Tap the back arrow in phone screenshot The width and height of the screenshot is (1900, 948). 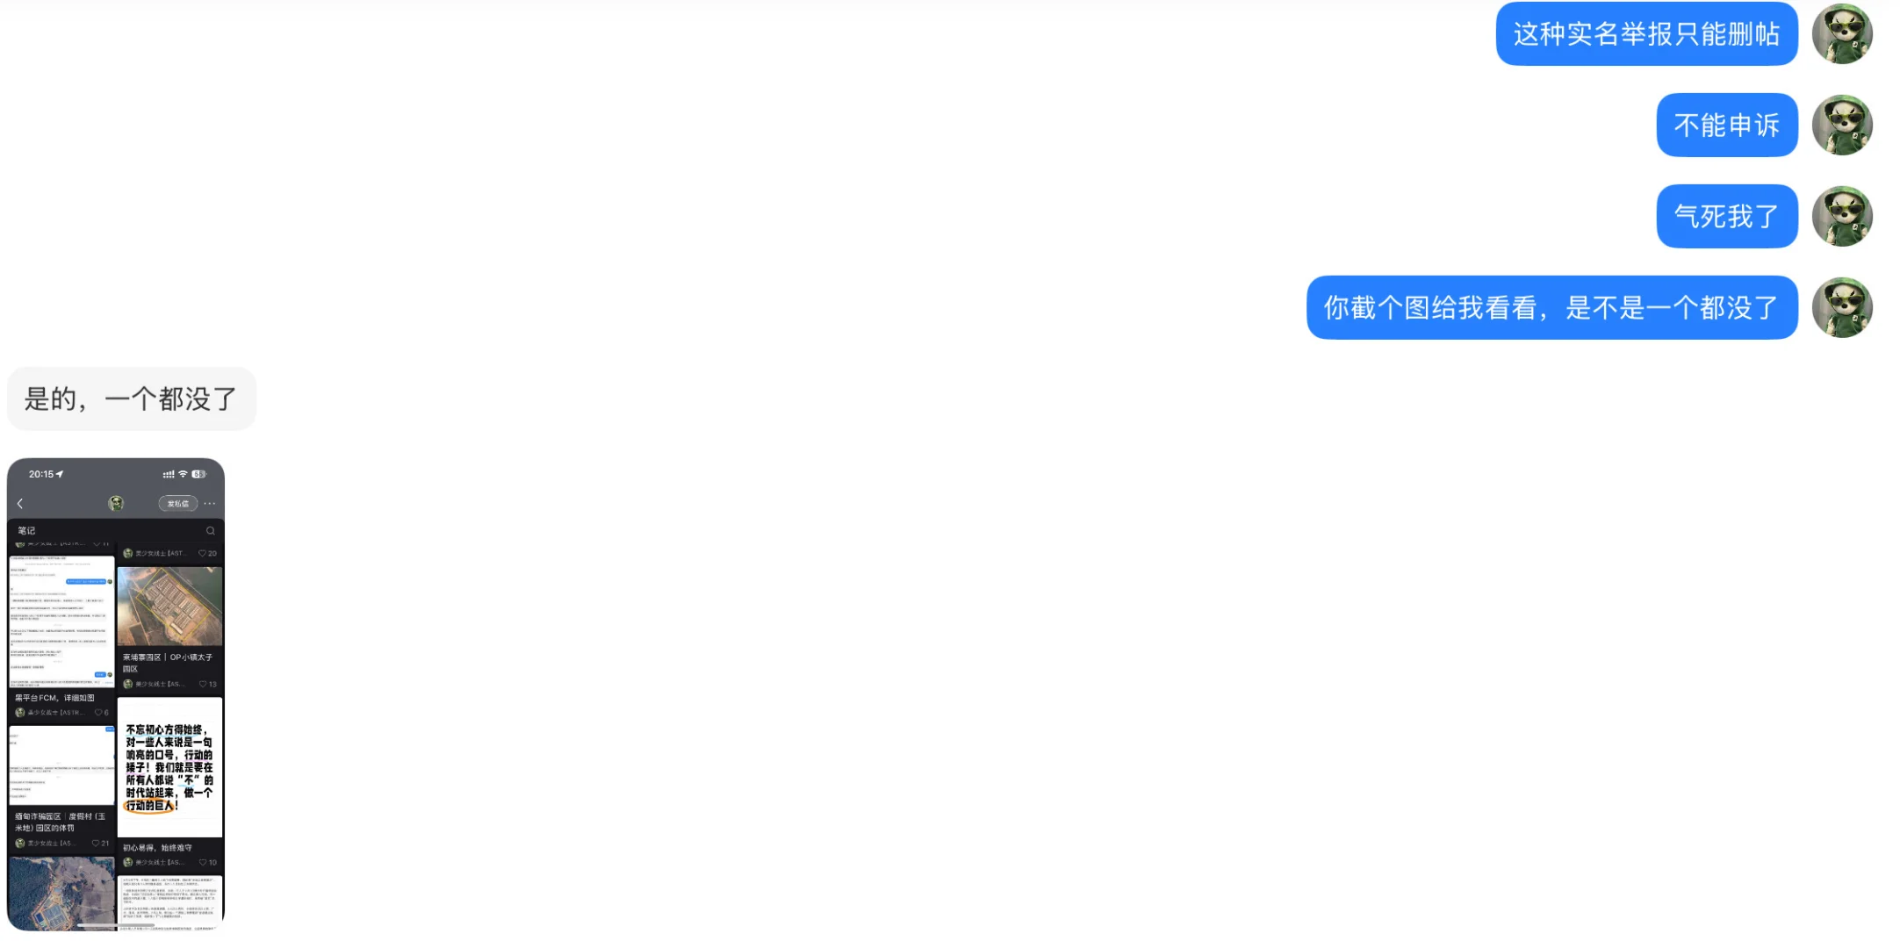pos(20,503)
